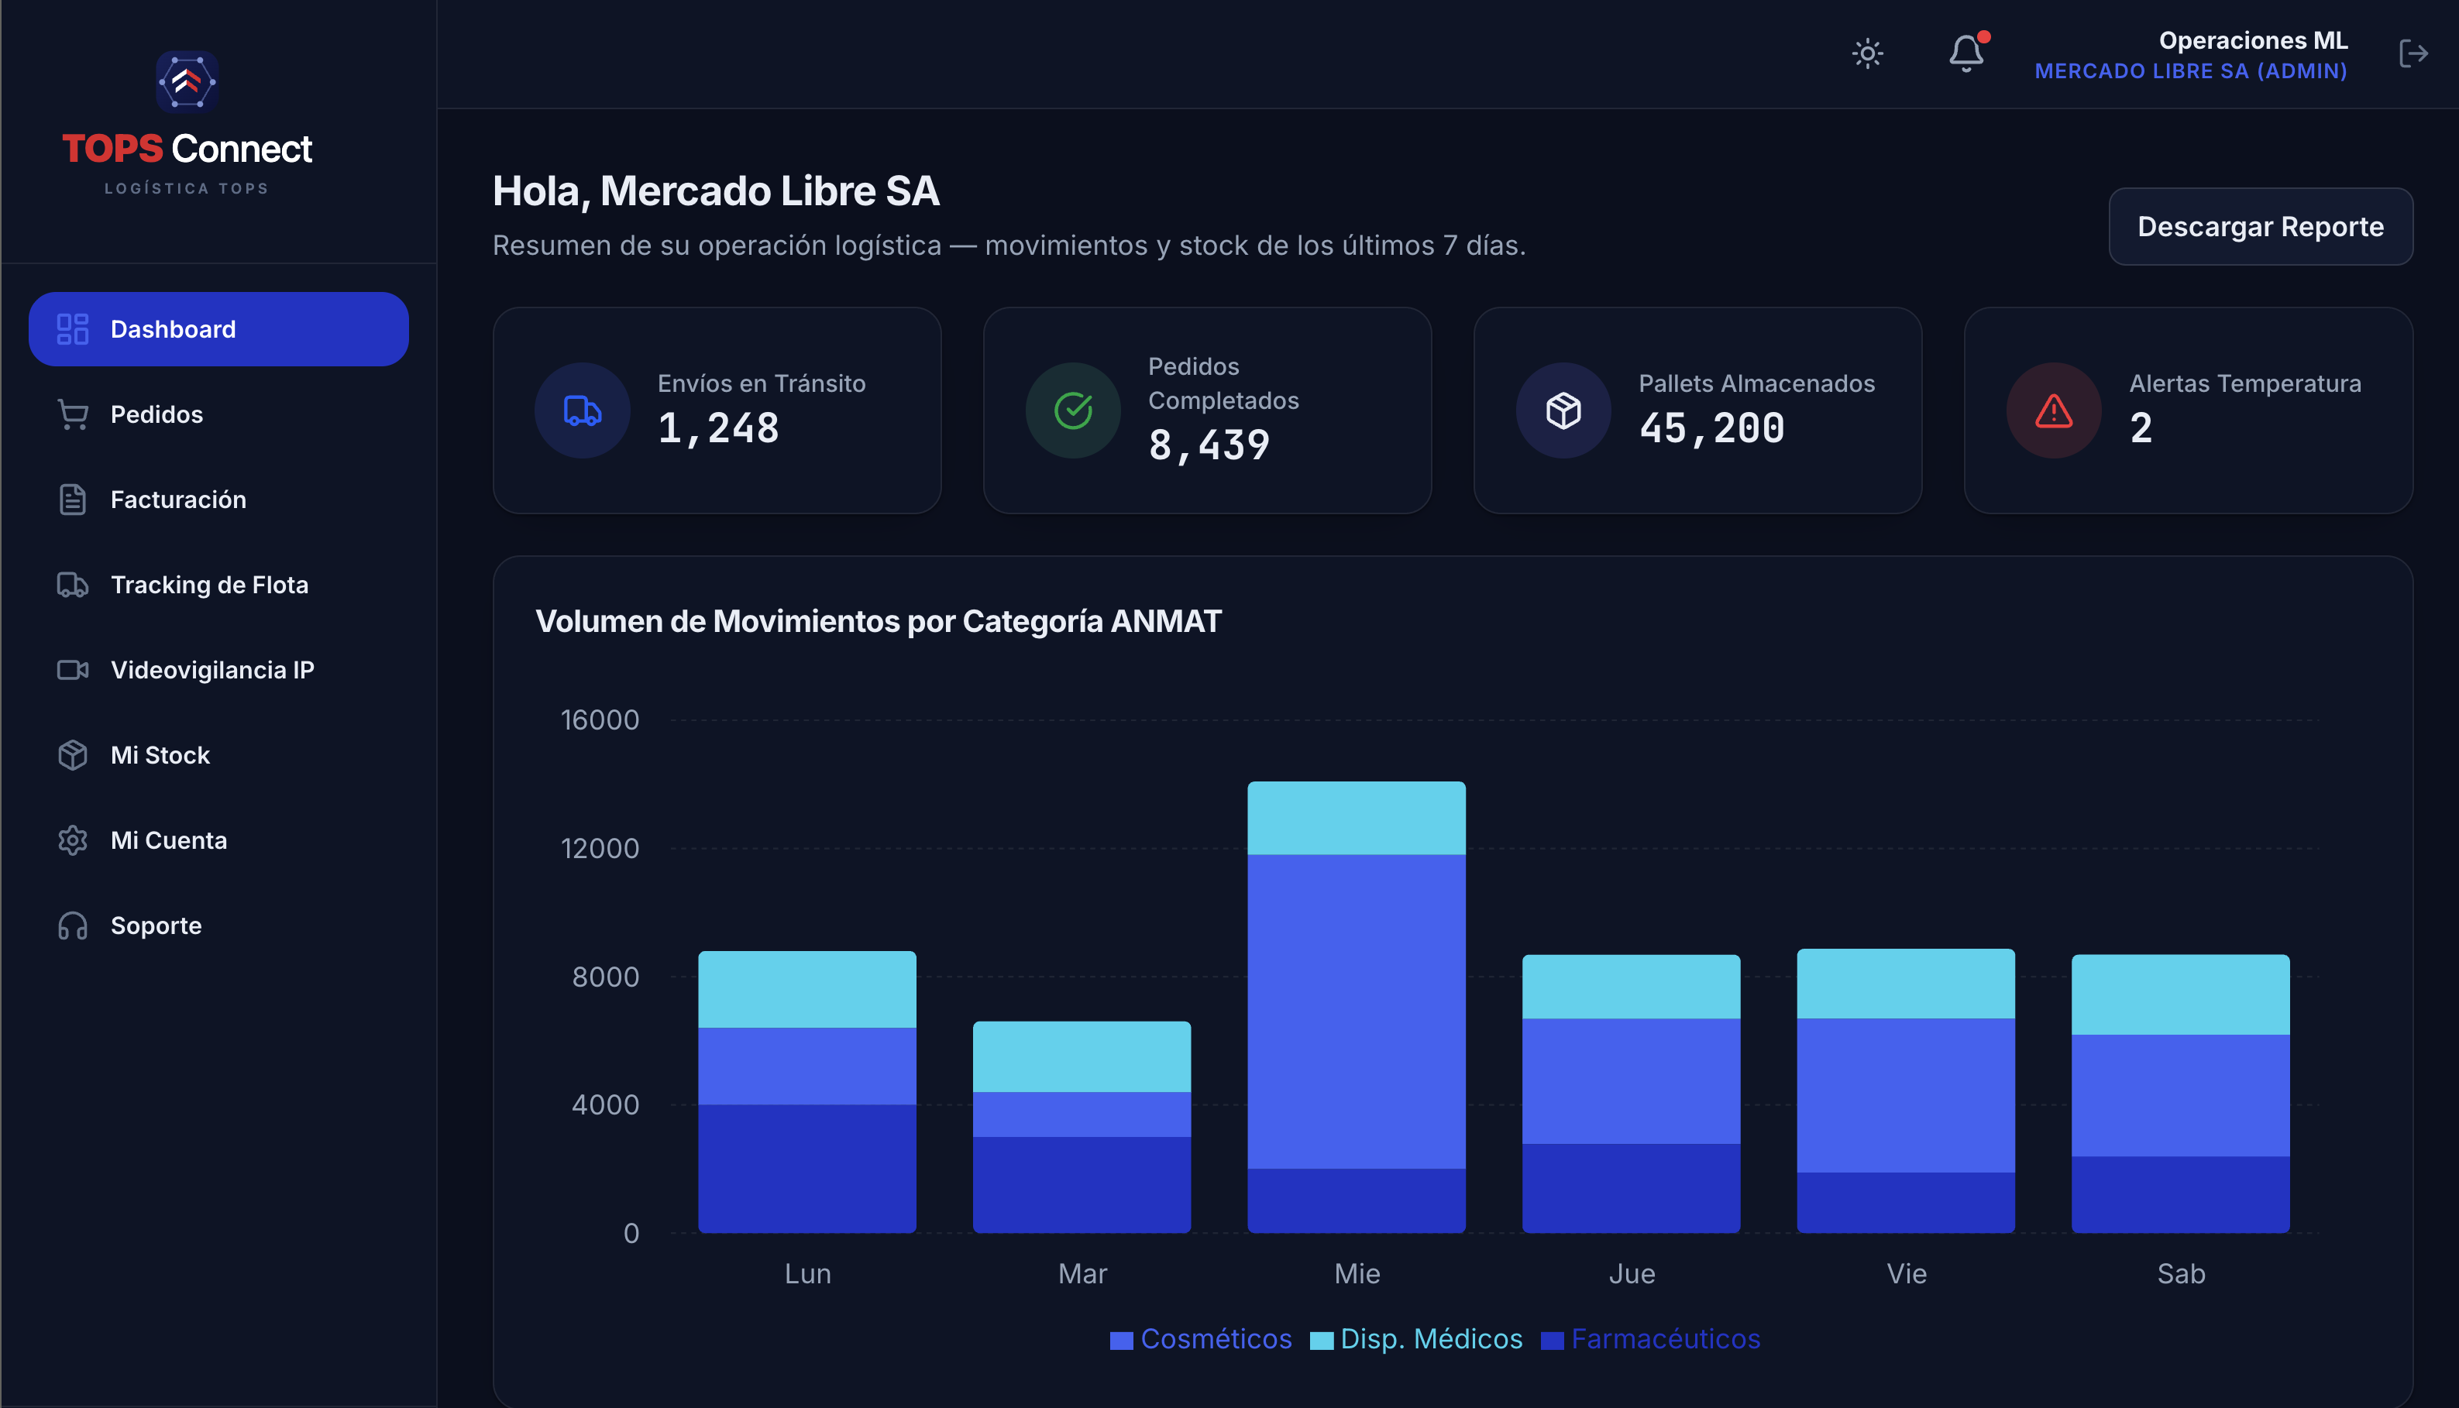Click the Tracking de Flota truck icon
Screen dimensions: 2459x1408
(x=73, y=584)
